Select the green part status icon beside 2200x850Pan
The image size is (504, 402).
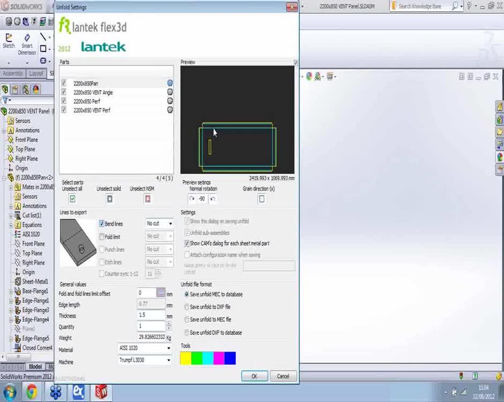tap(170, 83)
